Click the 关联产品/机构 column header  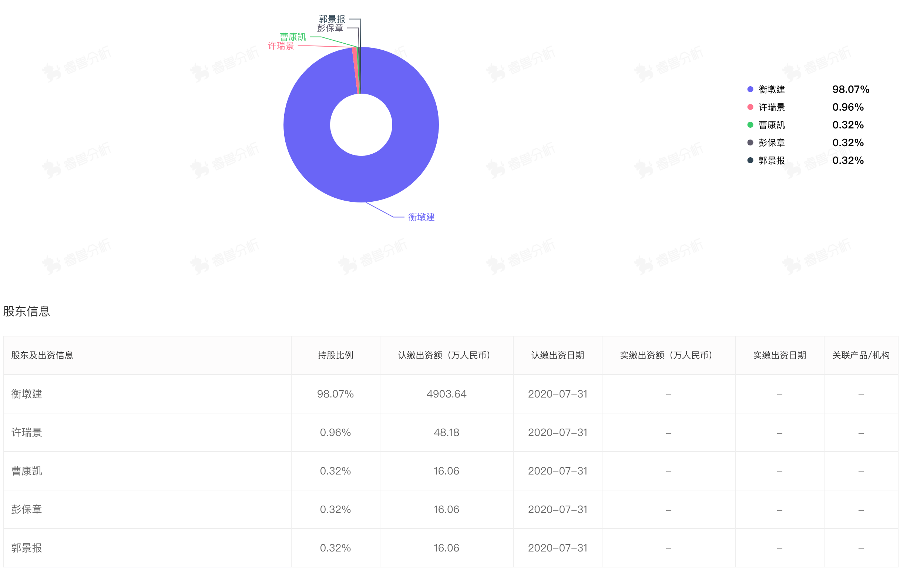861,355
